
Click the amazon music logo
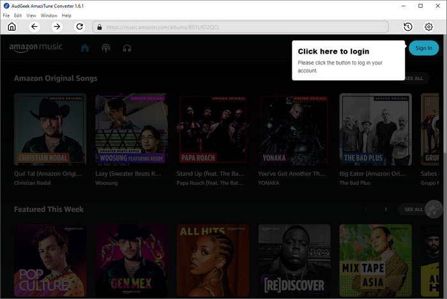36,47
